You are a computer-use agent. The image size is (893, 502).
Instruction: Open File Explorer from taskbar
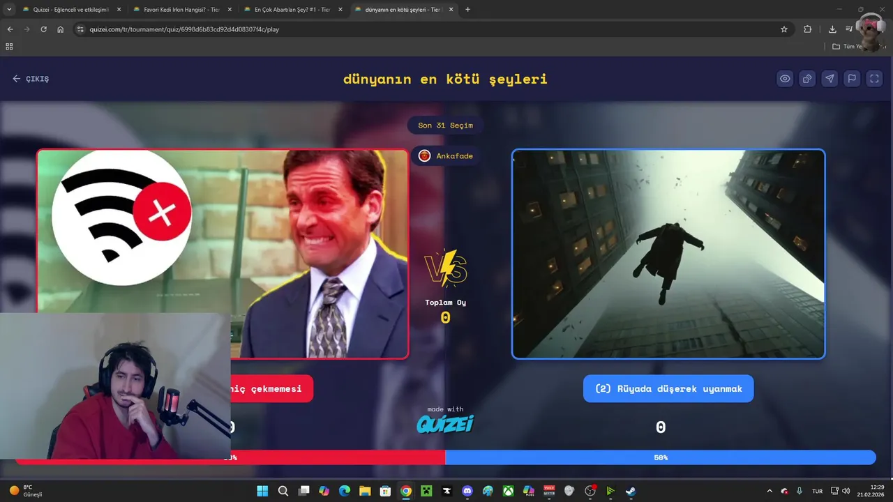click(365, 491)
